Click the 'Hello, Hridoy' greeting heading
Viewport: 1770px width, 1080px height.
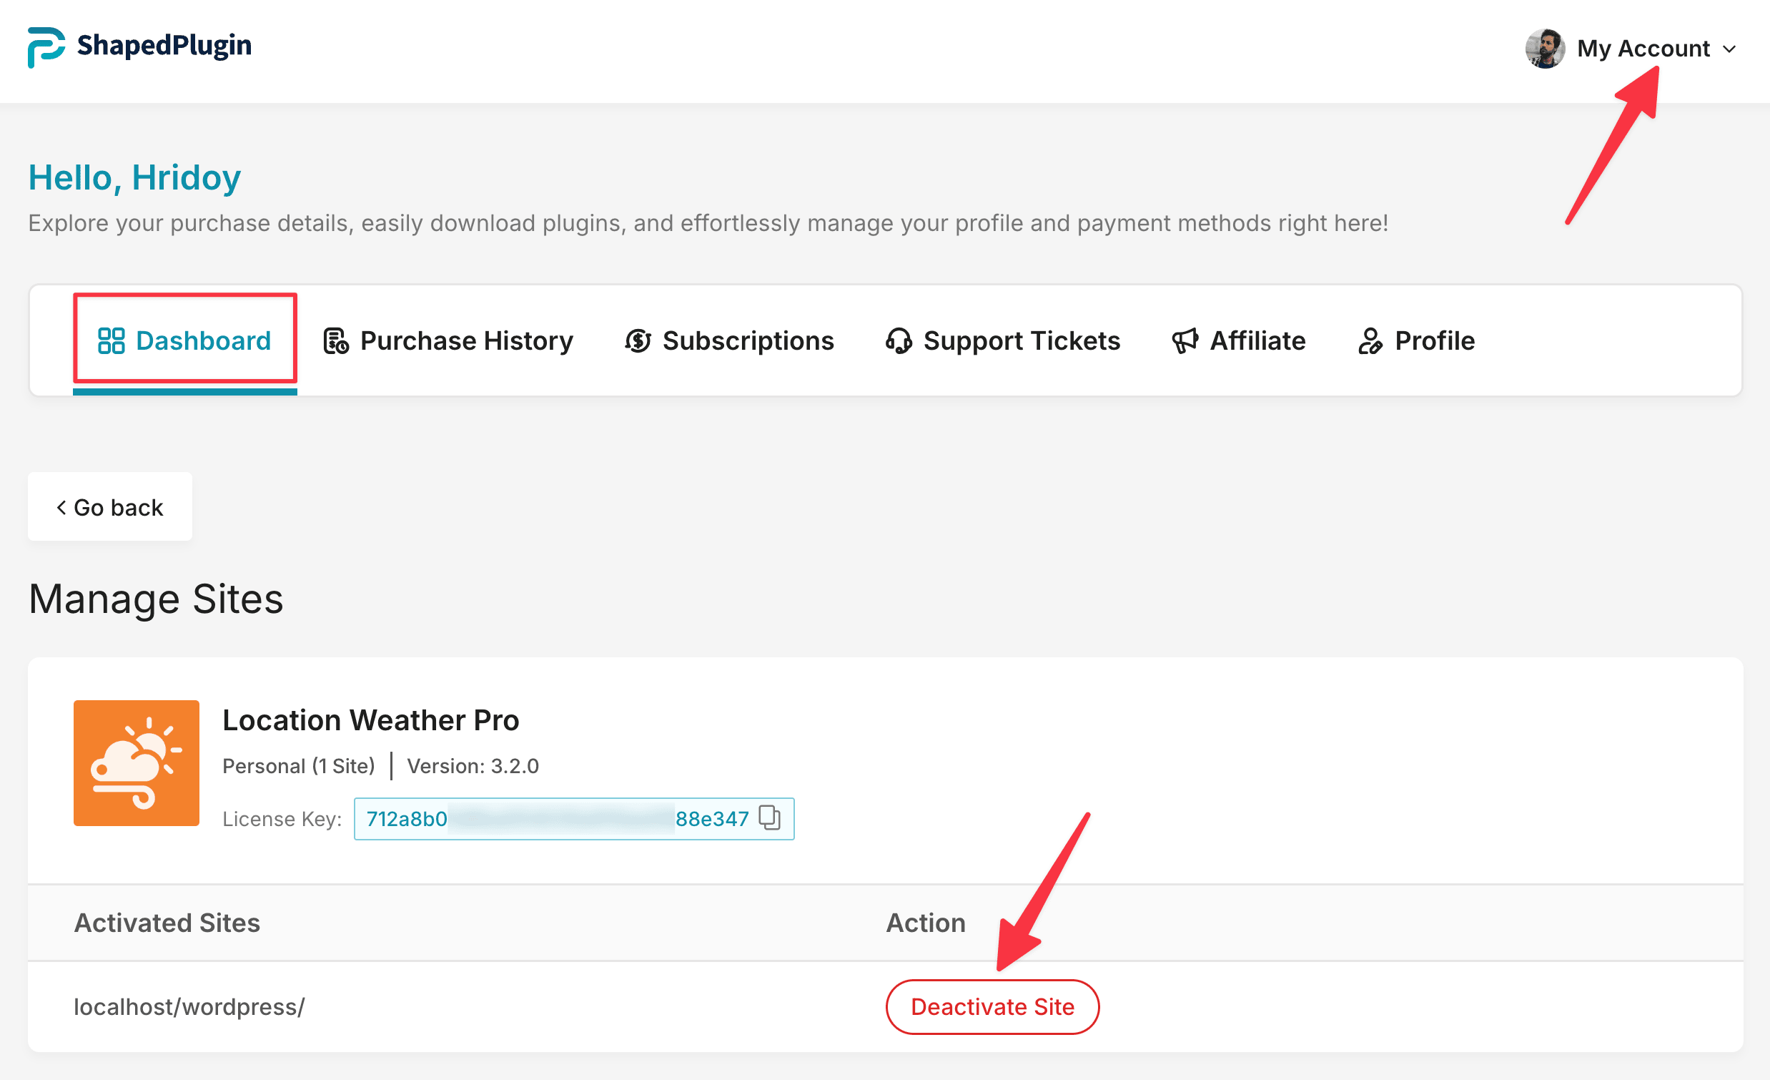(x=134, y=177)
